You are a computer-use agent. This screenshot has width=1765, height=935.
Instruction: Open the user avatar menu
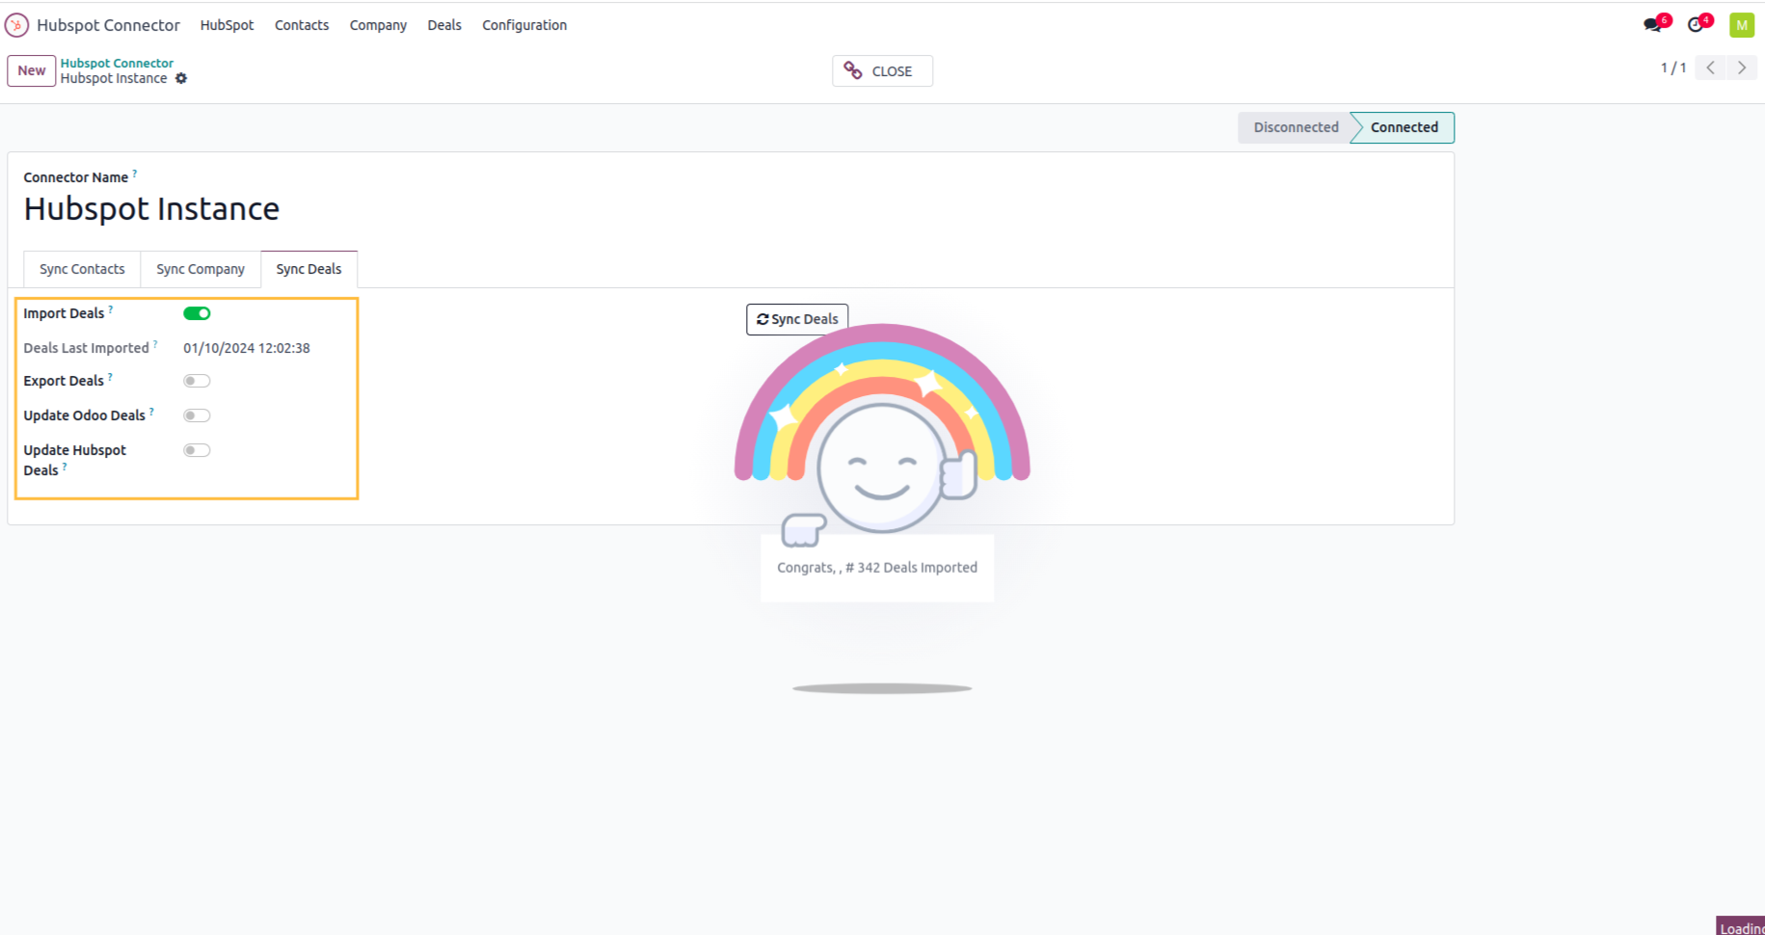coord(1742,25)
